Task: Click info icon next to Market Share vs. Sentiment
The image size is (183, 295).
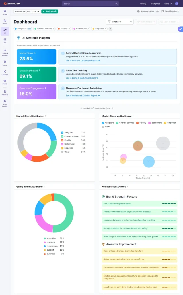Action: 133,116
